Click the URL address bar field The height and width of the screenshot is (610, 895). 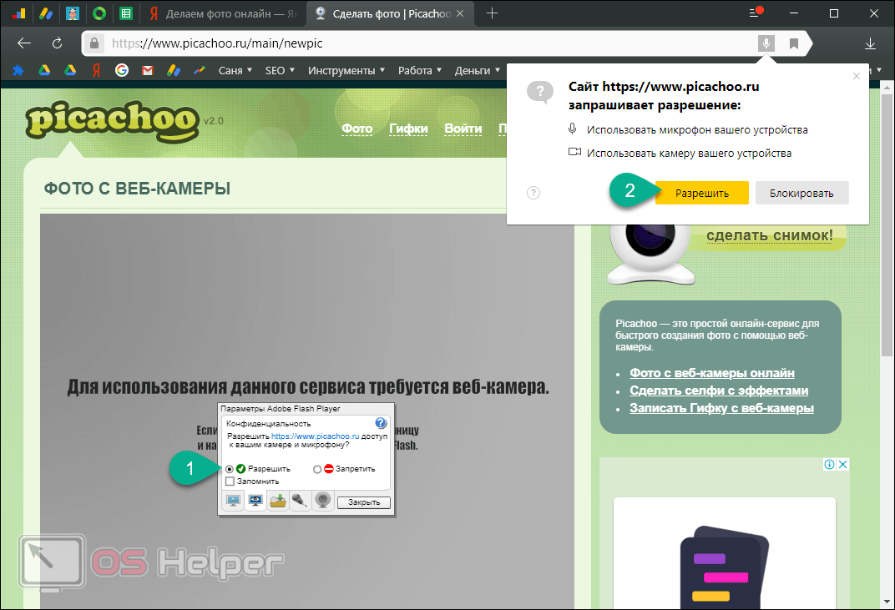[417, 43]
